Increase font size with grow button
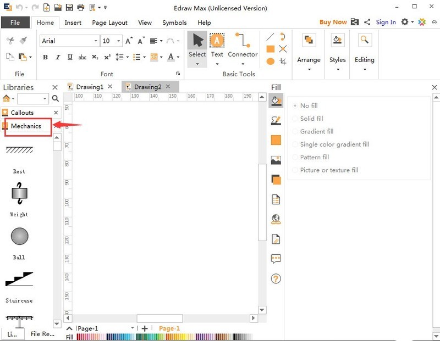Image resolution: width=440 pixels, height=341 pixels. pyautogui.click(x=129, y=41)
